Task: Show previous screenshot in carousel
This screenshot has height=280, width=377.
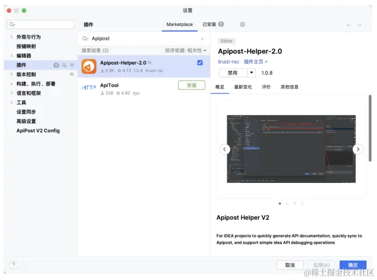Action: point(225,149)
